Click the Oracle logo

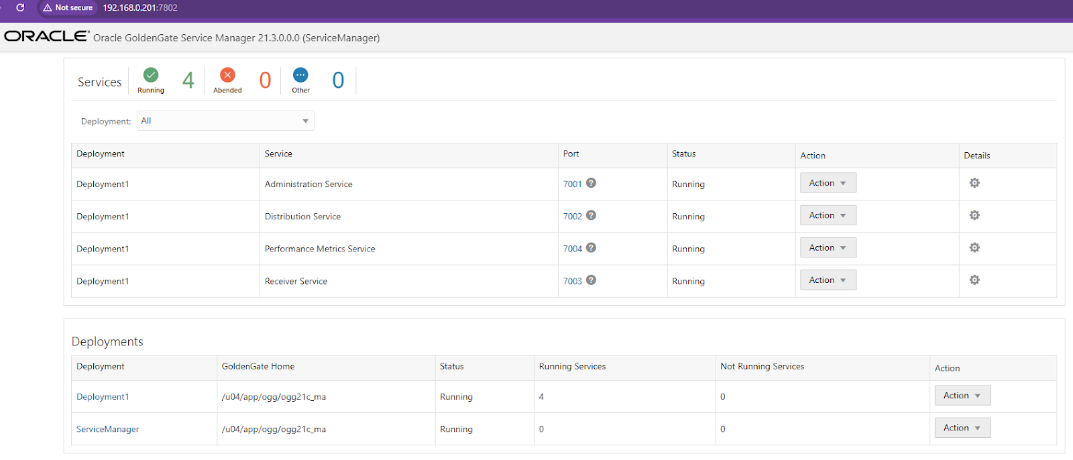pos(47,36)
